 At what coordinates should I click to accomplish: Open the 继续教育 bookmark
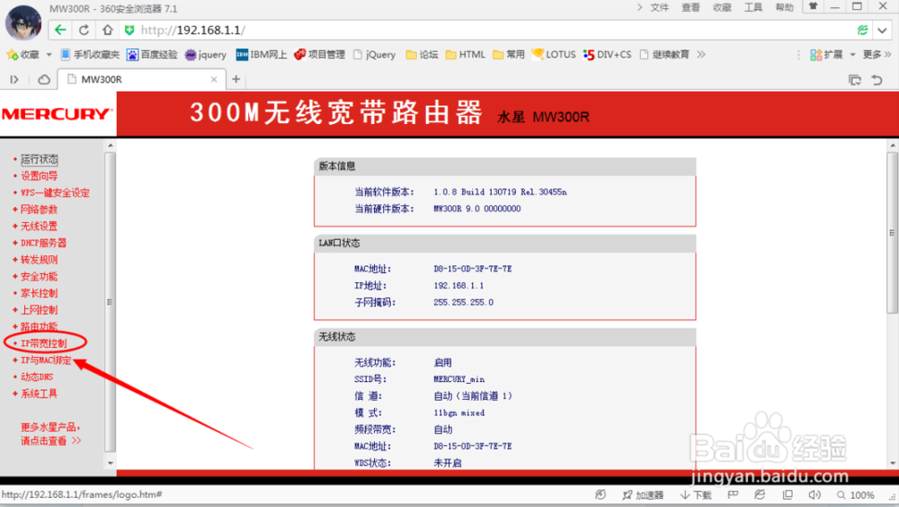664,55
